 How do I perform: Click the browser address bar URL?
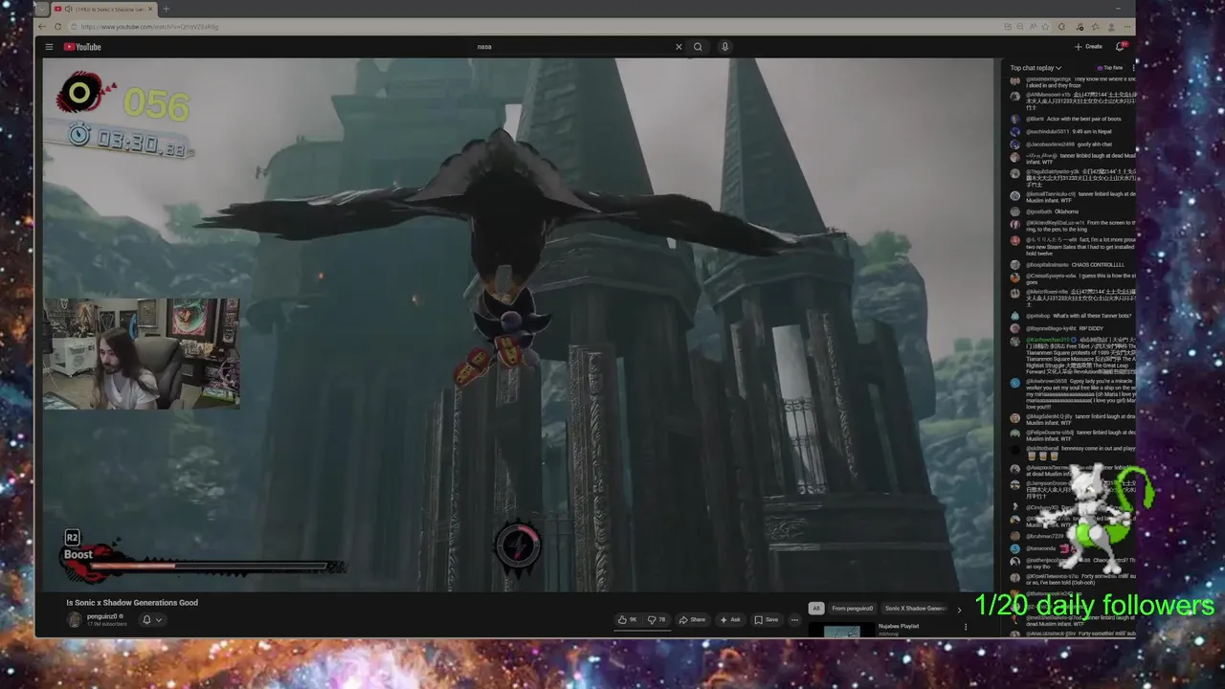[149, 27]
